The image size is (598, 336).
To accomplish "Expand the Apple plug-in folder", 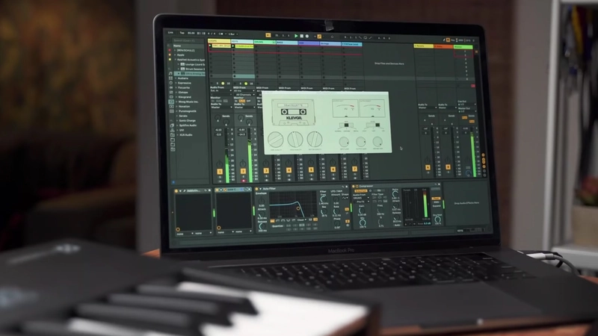I will (x=175, y=55).
